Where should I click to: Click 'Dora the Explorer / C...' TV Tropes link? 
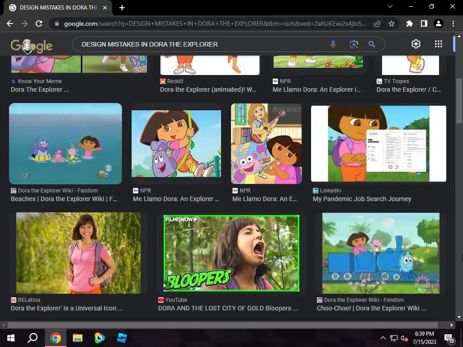click(x=409, y=89)
